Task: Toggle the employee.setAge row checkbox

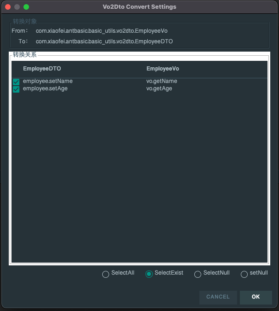Action: tap(16, 89)
